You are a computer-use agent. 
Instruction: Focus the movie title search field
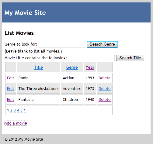[91, 58]
